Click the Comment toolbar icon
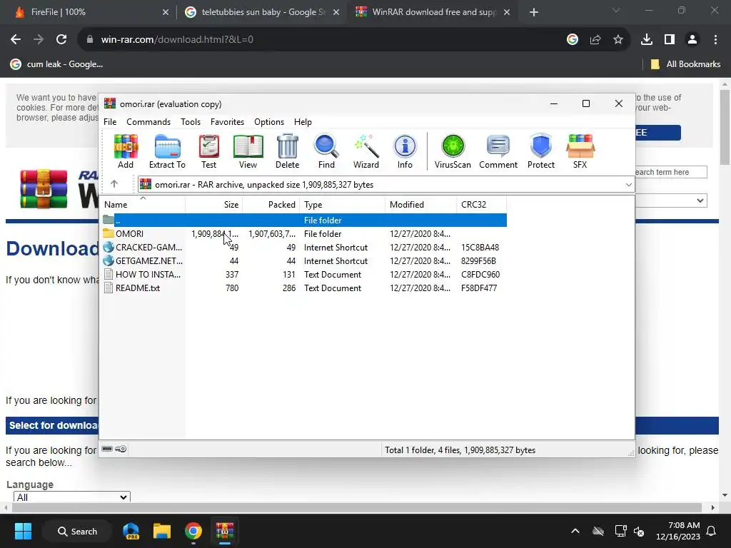The height and width of the screenshot is (548, 731). [x=498, y=151]
